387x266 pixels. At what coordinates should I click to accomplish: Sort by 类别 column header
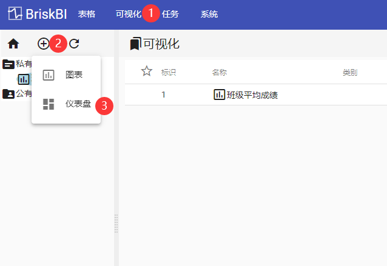[350, 73]
